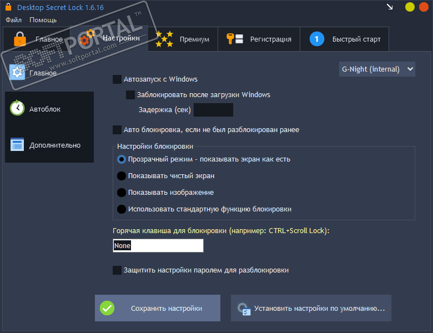Click the Горячая клавиша для блокировки label
433x333 pixels.
click(221, 230)
